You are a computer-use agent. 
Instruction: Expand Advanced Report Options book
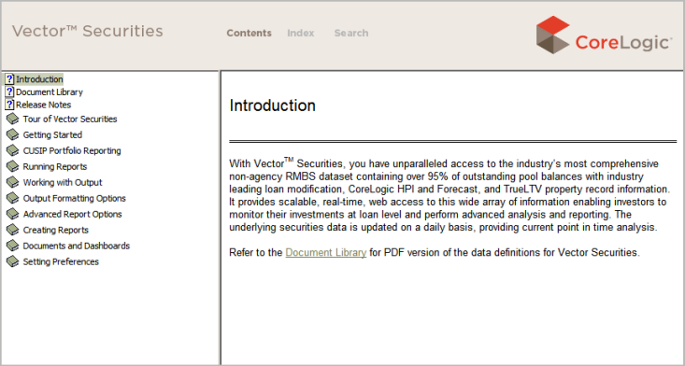[x=72, y=214]
